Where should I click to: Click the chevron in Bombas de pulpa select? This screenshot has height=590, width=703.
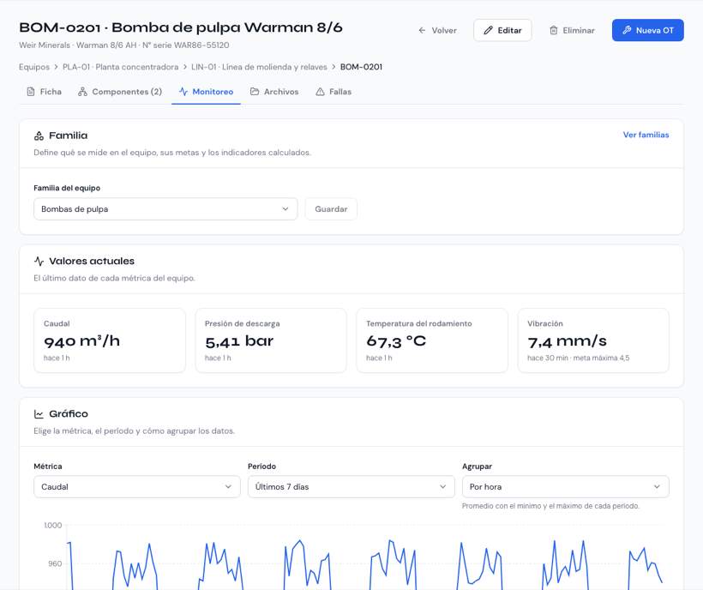[x=285, y=209]
